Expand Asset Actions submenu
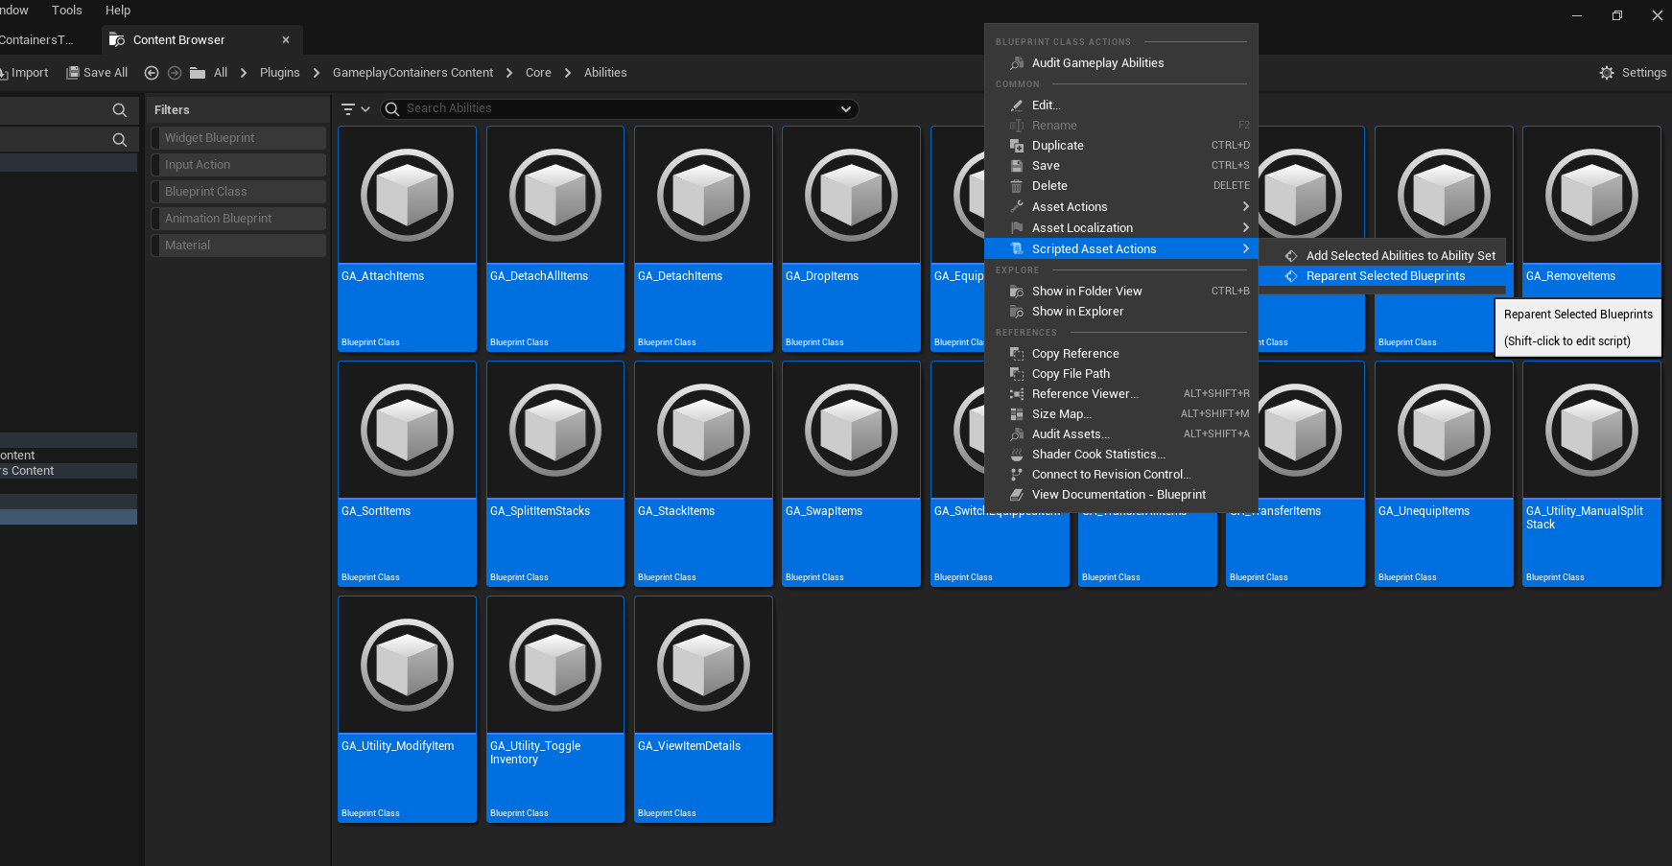 click(x=1120, y=207)
